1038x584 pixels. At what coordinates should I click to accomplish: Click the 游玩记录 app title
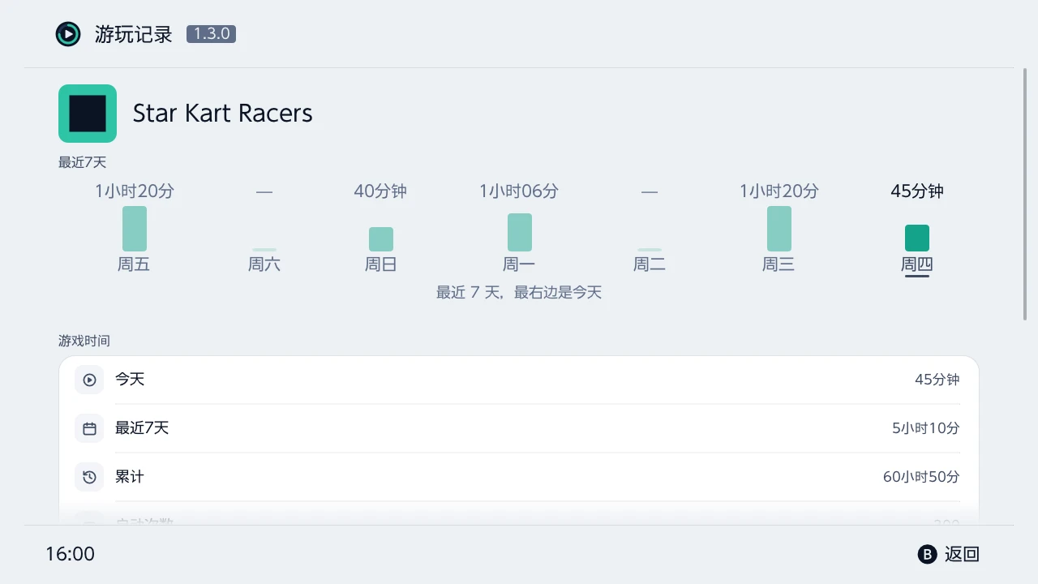click(x=134, y=34)
